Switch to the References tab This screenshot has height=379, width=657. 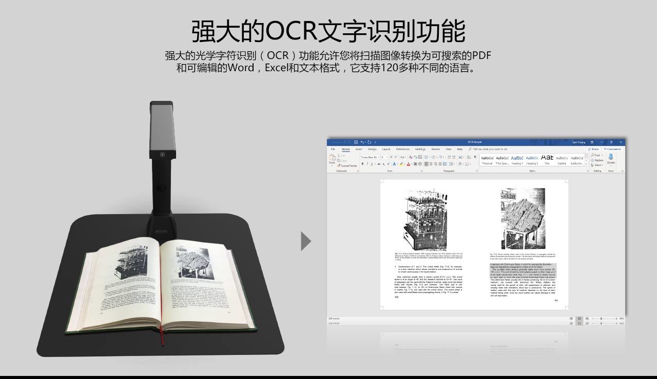pyautogui.click(x=403, y=149)
